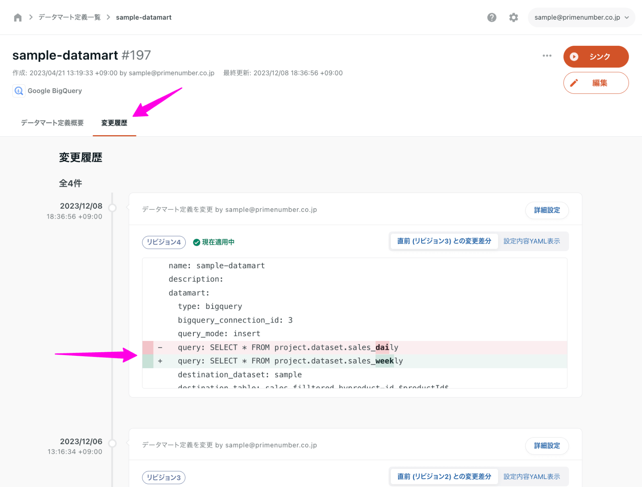Click the 2023/12/08 date label
The width and height of the screenshot is (642, 487).
tap(81, 206)
